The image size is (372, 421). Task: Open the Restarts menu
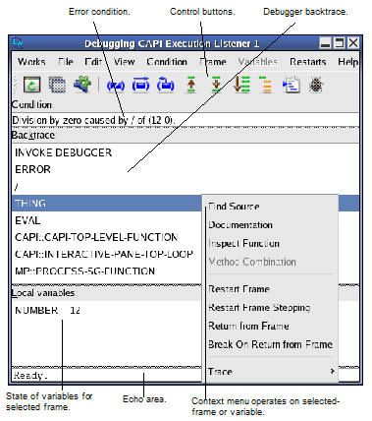308,62
